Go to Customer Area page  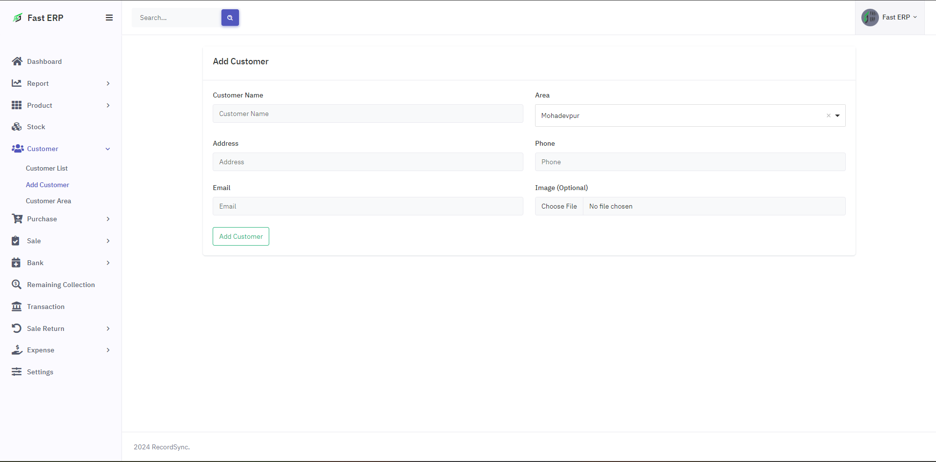coord(48,201)
